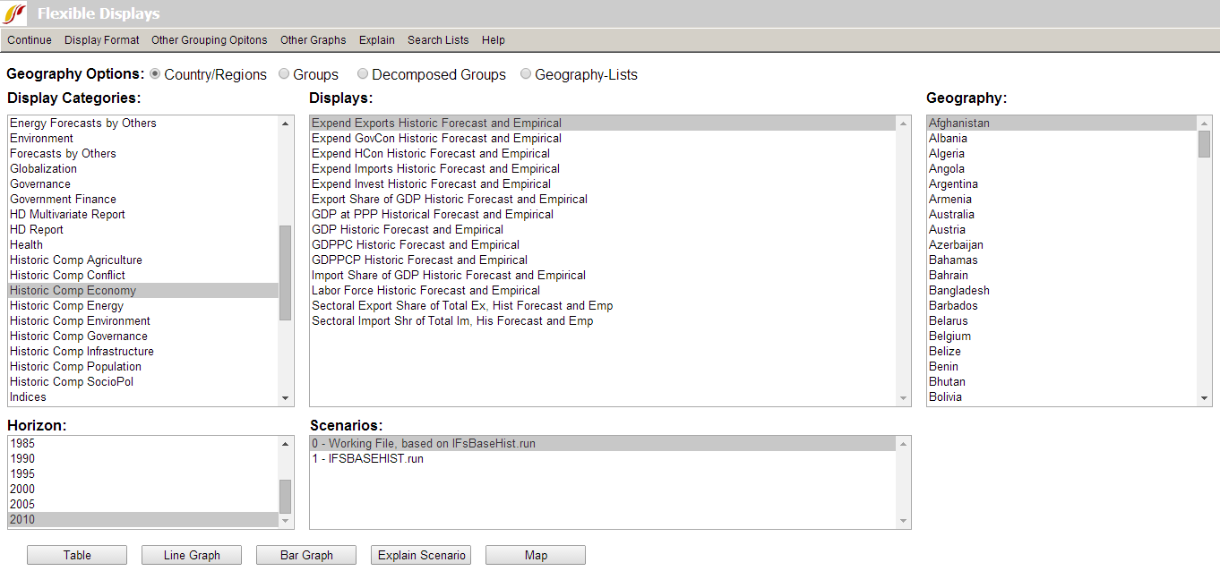Select GDP Historic Forecast and Empirical display

coord(408,230)
